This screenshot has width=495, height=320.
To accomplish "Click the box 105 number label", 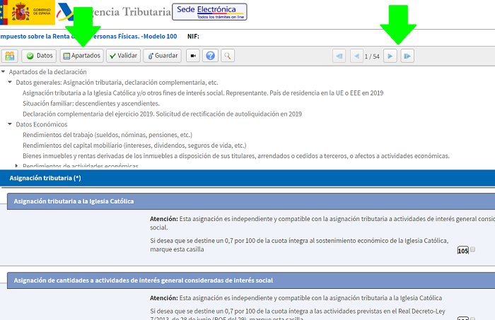I will 463,251.
